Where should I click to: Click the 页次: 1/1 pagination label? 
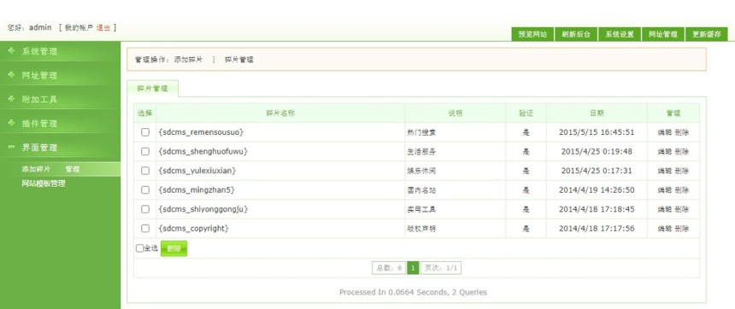tap(441, 268)
